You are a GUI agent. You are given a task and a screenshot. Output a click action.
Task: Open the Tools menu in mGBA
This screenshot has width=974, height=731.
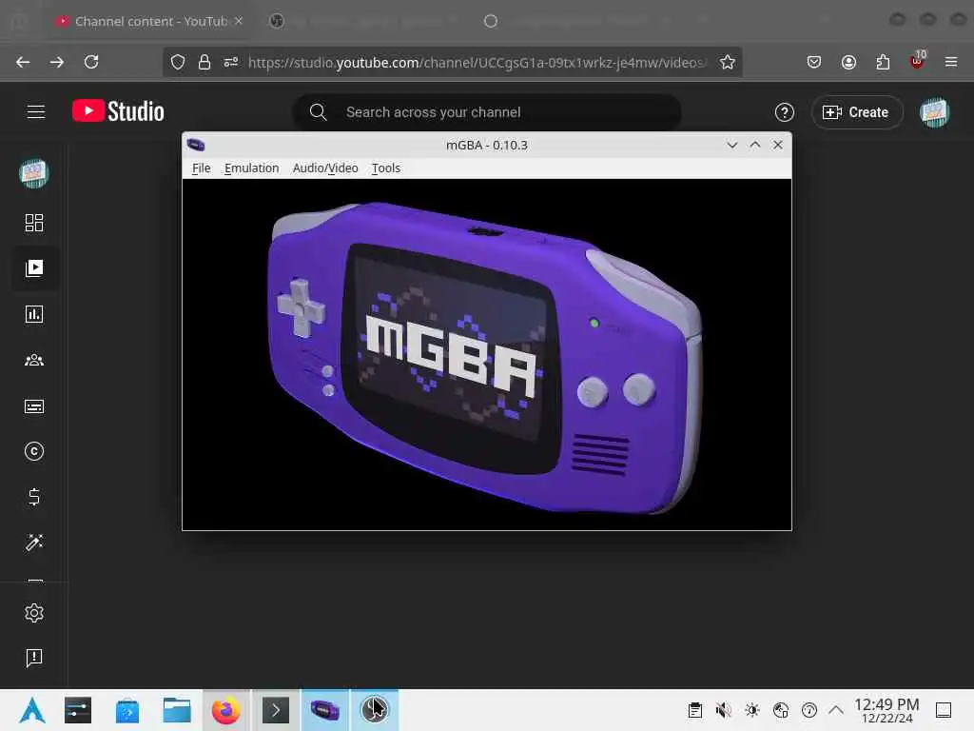[386, 168]
